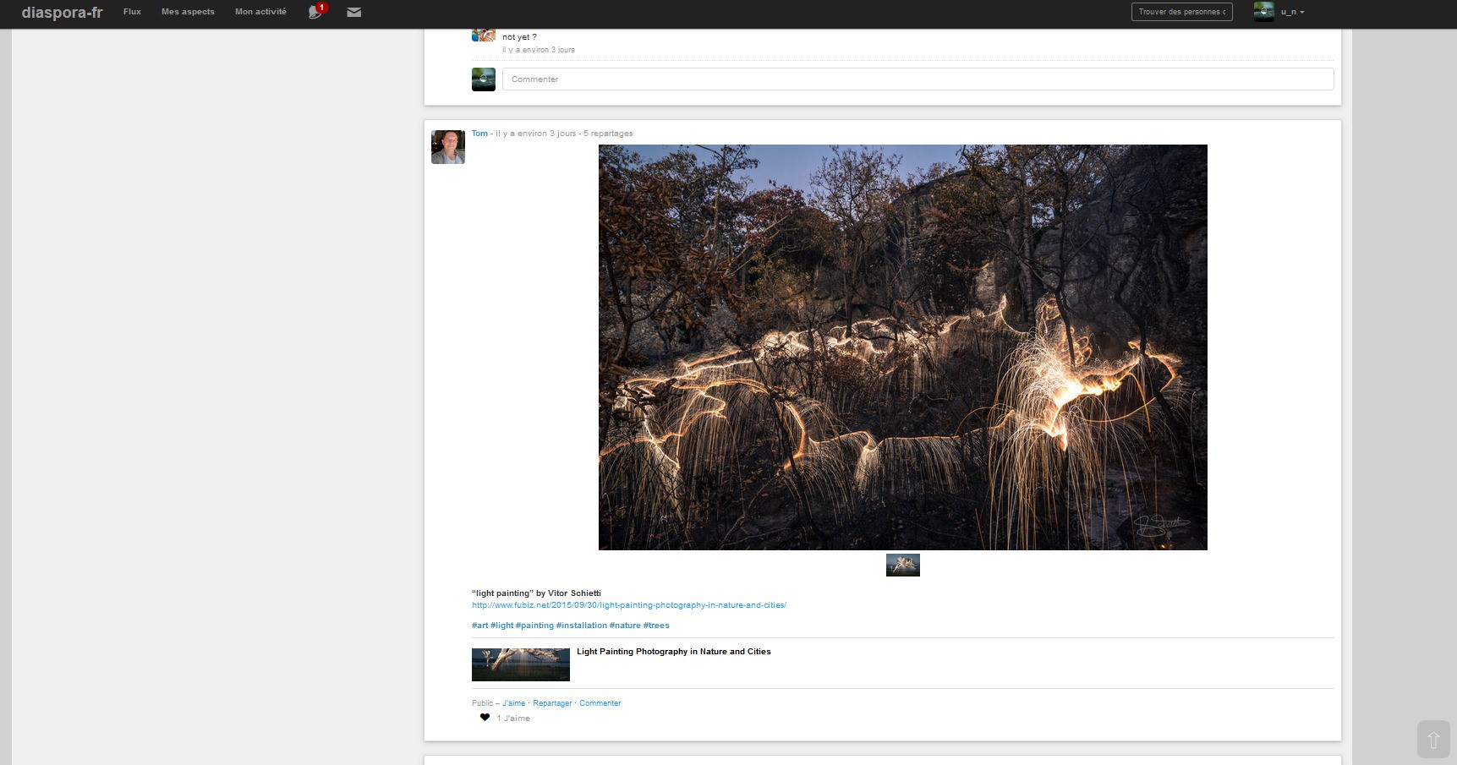Click the Tom author name link
Image resolution: width=1457 pixels, height=765 pixels.
pyautogui.click(x=479, y=134)
